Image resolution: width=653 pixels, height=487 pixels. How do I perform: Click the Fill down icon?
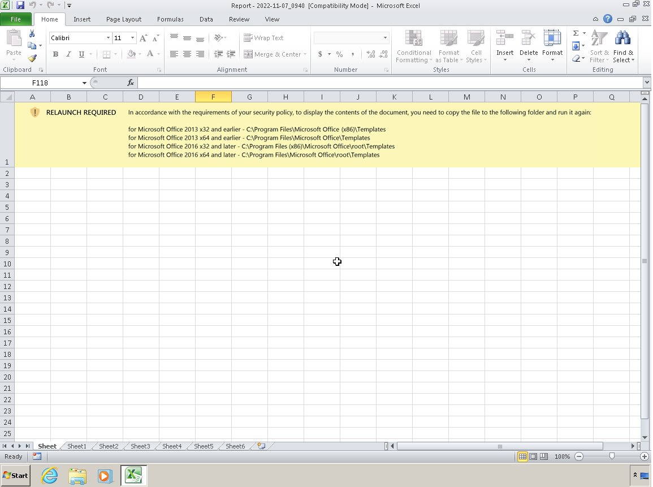[x=576, y=46]
